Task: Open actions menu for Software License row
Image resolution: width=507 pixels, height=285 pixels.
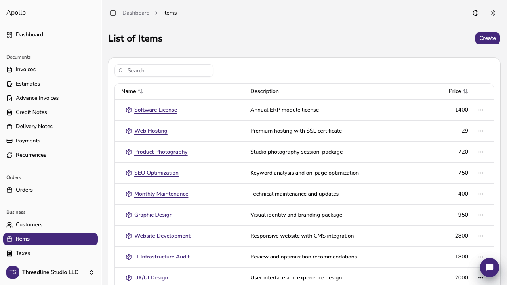Action: (x=481, y=110)
